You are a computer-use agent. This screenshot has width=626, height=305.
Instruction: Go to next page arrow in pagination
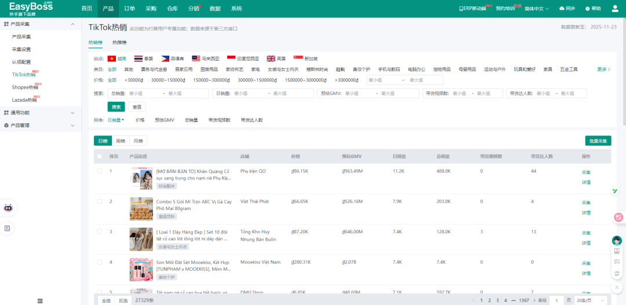pyautogui.click(x=534, y=300)
